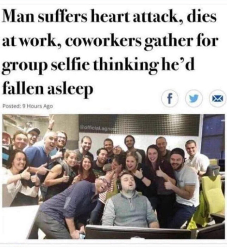Share the article on Facebook

[170, 100]
